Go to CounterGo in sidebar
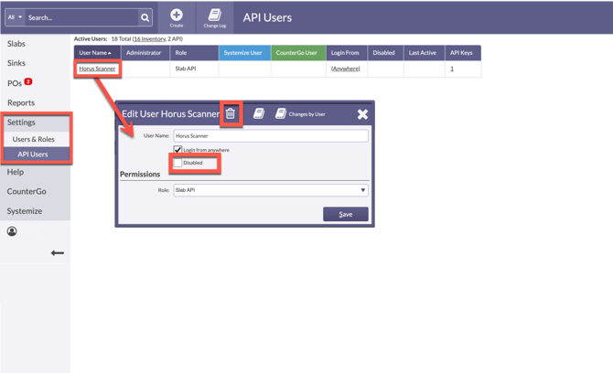The width and height of the screenshot is (613, 373). pos(27,191)
